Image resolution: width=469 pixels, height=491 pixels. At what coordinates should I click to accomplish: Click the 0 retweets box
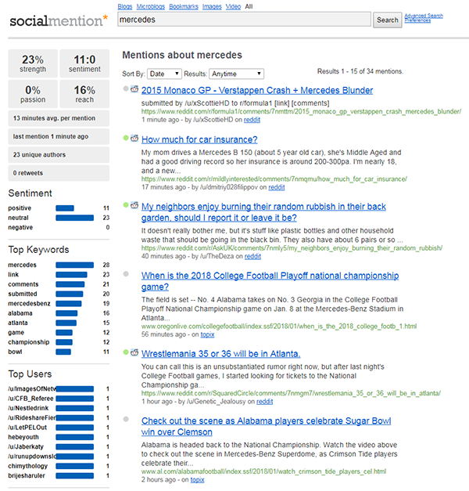pos(59,173)
